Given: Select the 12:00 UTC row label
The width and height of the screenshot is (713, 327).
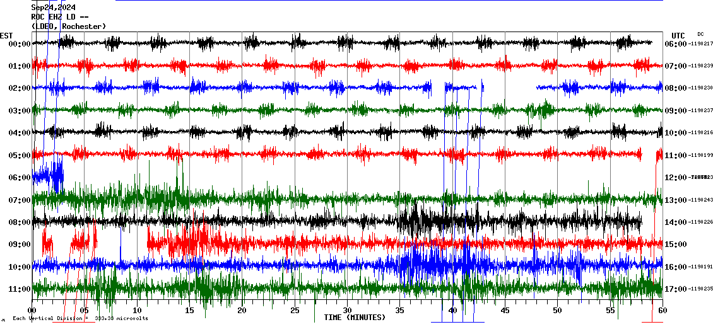Looking at the screenshot, I should pos(676,178).
